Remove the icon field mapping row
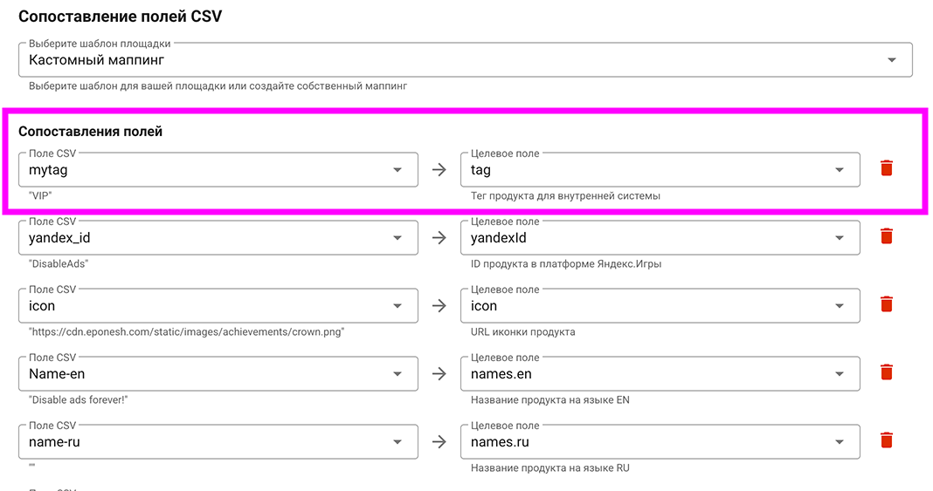Screen dimensions: 933x491 (887, 304)
